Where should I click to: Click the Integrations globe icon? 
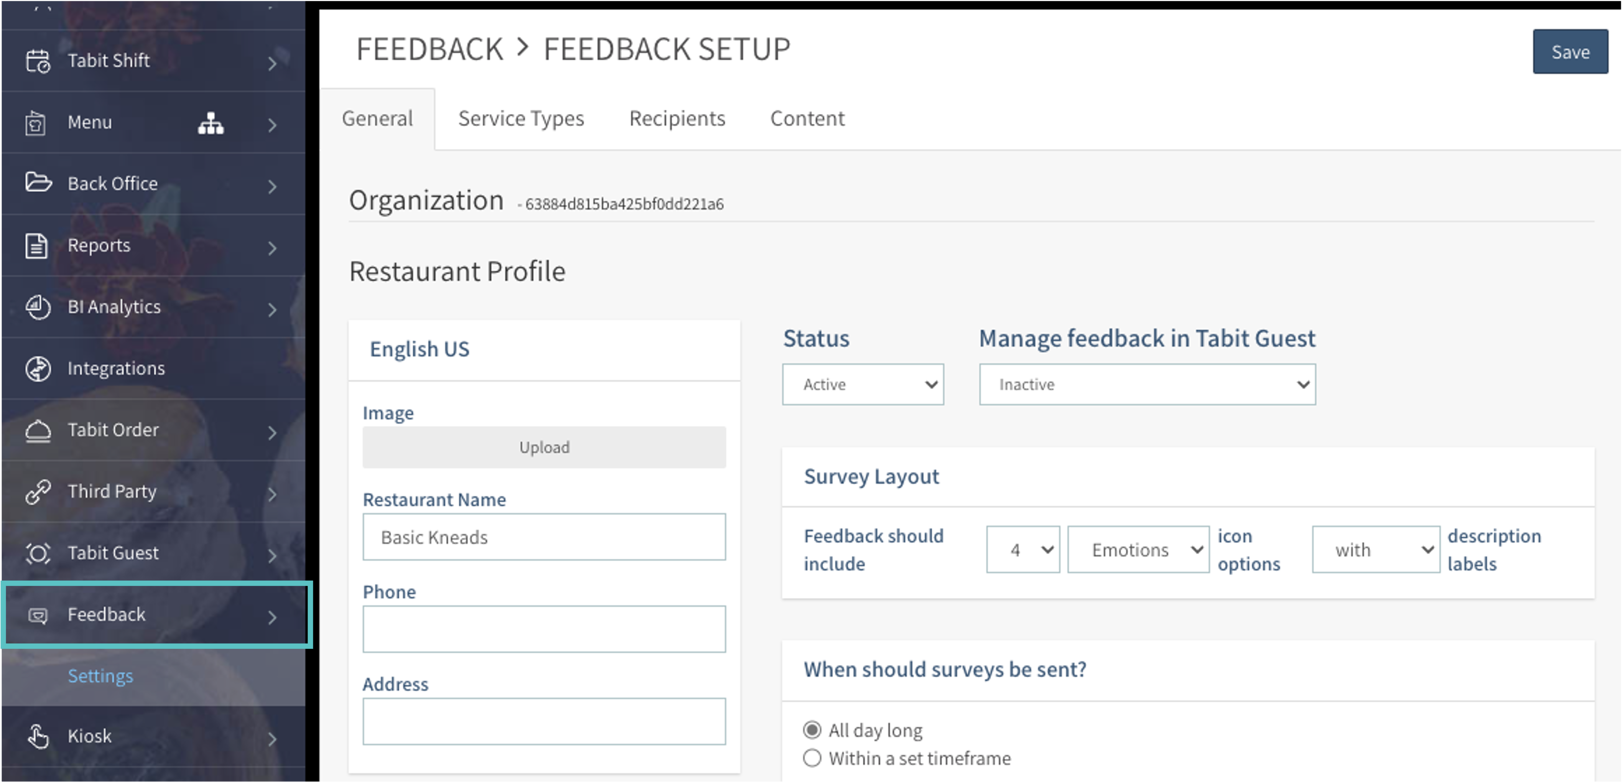(38, 368)
